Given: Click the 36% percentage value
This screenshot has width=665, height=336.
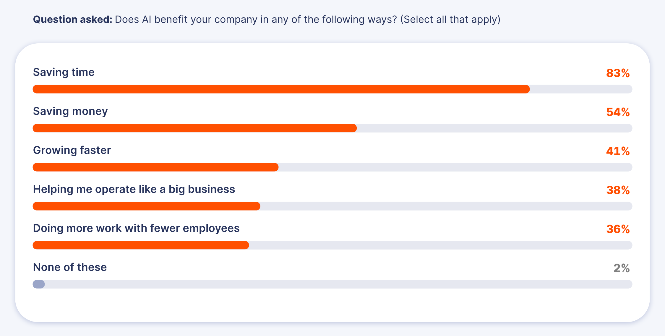Looking at the screenshot, I should [x=618, y=229].
